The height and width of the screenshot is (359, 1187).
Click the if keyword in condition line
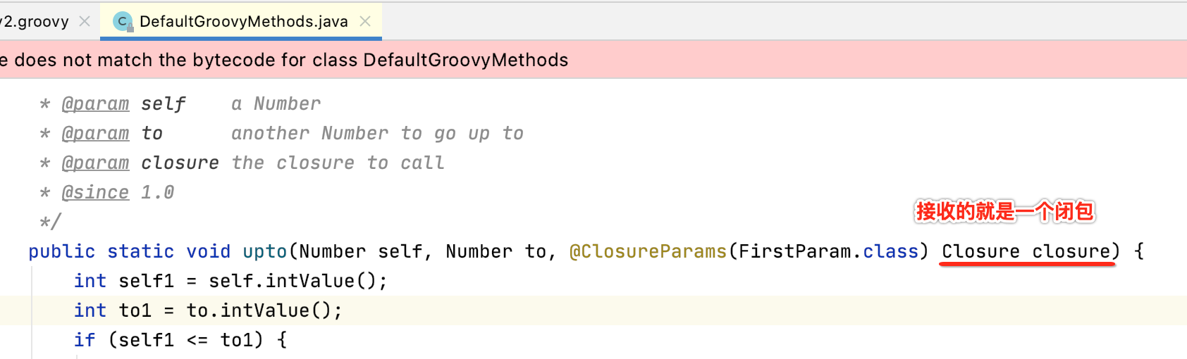tap(85, 340)
